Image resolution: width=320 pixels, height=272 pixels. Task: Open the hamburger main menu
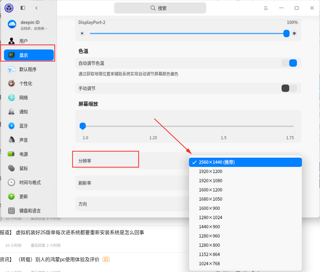[266, 8]
